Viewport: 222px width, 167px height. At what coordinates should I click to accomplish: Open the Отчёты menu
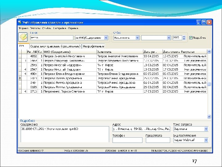pos(47,28)
